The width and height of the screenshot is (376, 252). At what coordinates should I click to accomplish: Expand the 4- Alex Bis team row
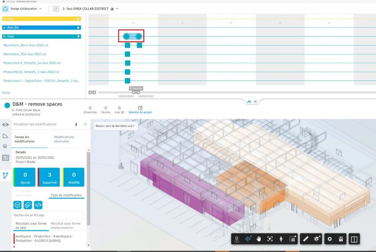[78, 28]
